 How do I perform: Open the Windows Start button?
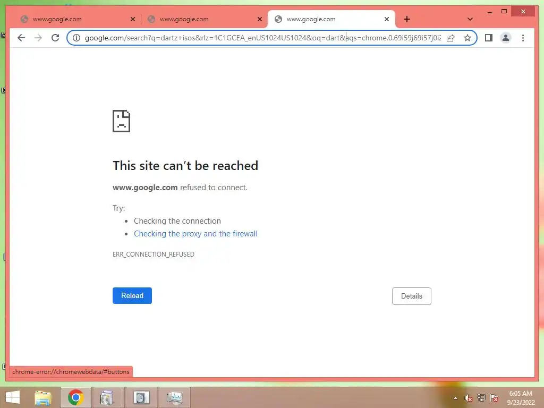[x=13, y=397]
